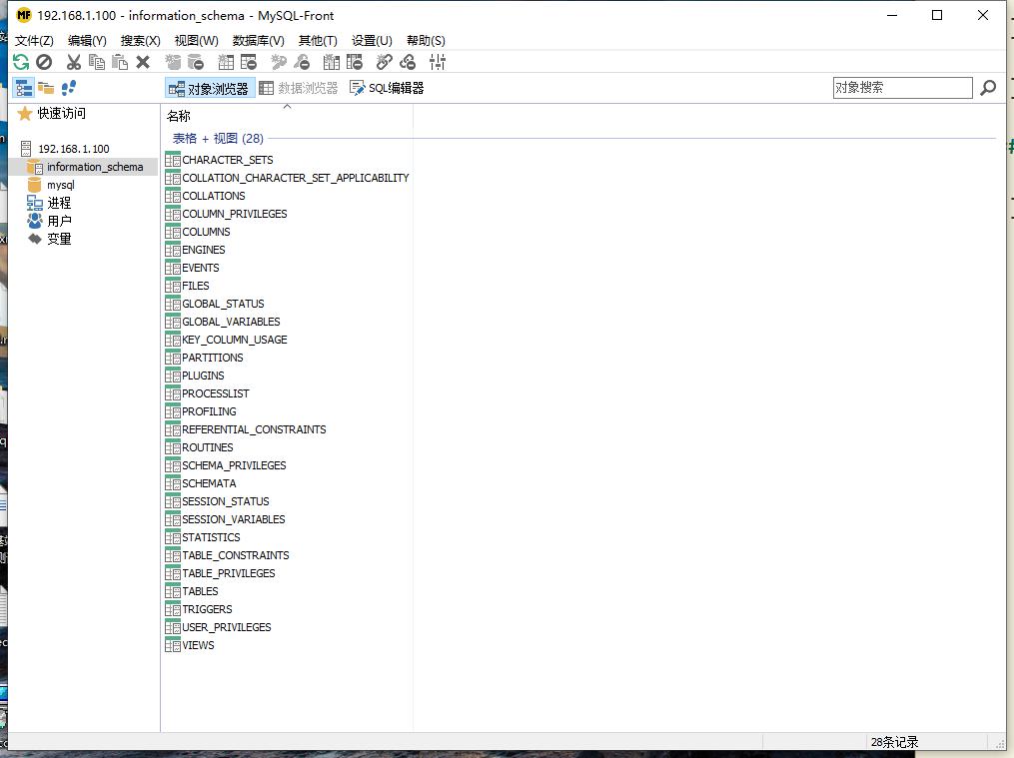This screenshot has width=1014, height=758.
Task: Click the stop/cancel icon in toolbar
Action: click(x=44, y=62)
